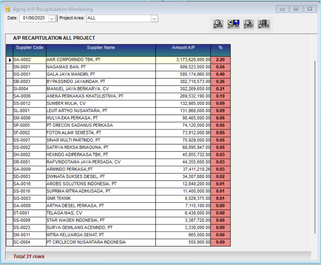The width and height of the screenshot is (321, 265).
Task: Click the % column header
Action: tap(221, 50)
